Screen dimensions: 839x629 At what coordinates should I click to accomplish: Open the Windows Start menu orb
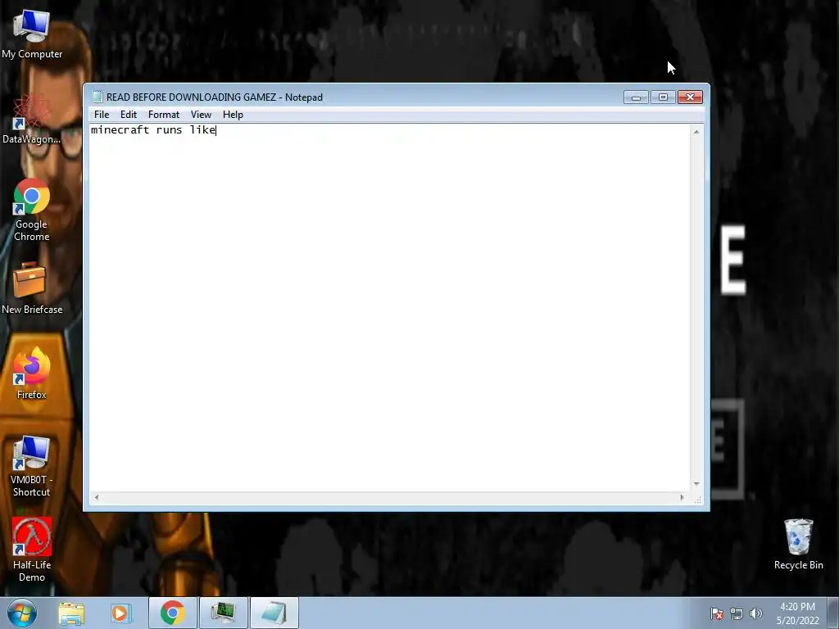[x=22, y=613]
